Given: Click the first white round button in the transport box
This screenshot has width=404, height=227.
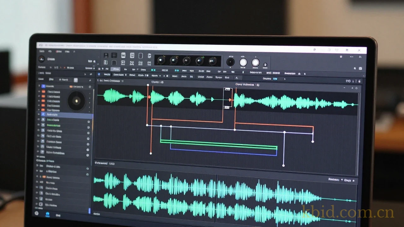Looking at the screenshot, I should 243,62.
